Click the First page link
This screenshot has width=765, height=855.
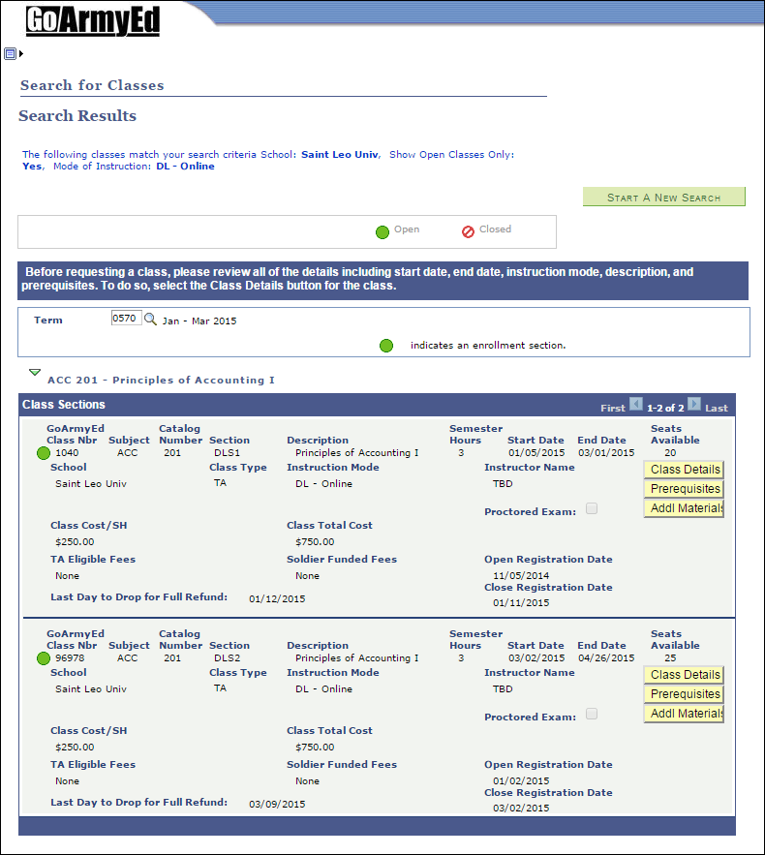pyautogui.click(x=613, y=408)
